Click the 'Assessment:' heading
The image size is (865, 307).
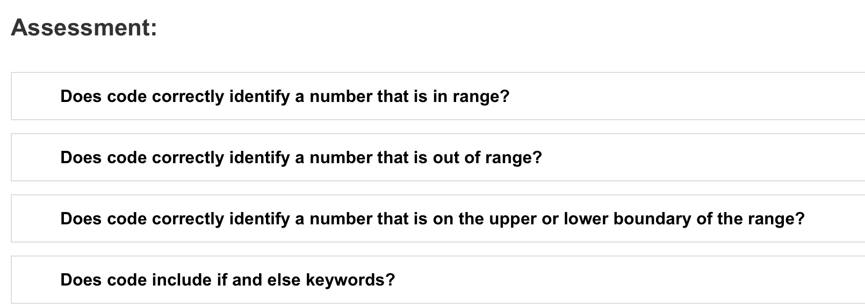coord(84,27)
